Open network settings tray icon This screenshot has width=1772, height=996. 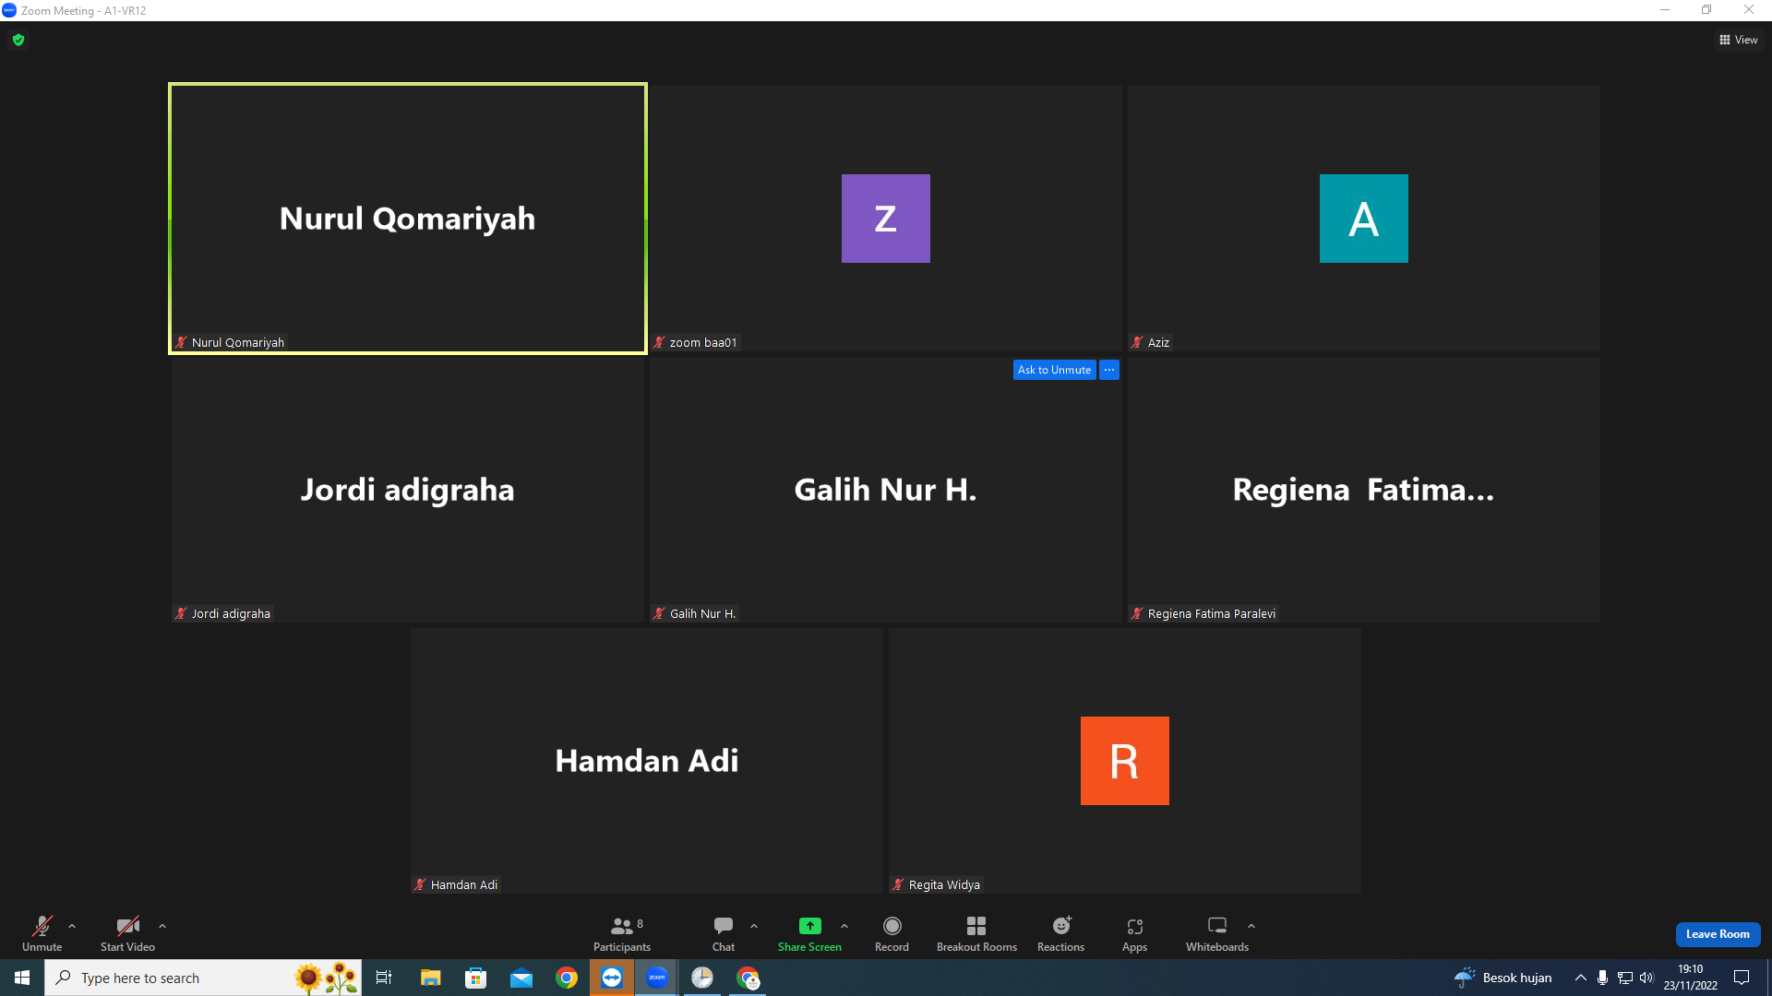point(1624,978)
